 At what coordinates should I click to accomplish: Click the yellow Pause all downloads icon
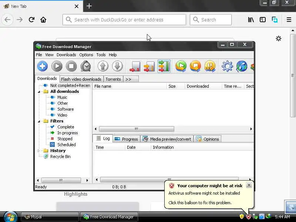point(210,66)
